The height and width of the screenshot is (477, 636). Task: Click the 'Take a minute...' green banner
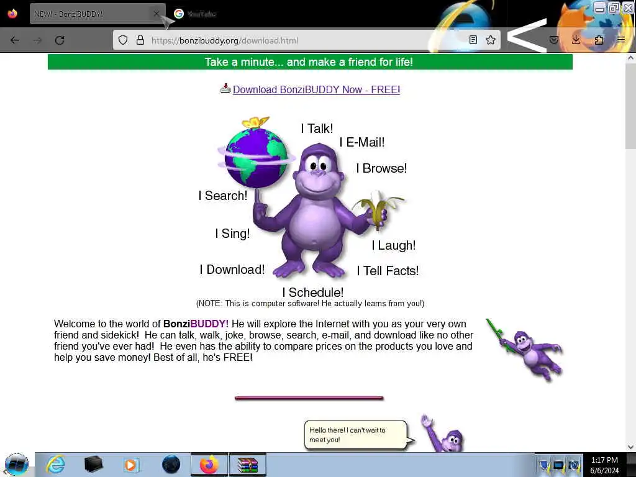pyautogui.click(x=310, y=62)
